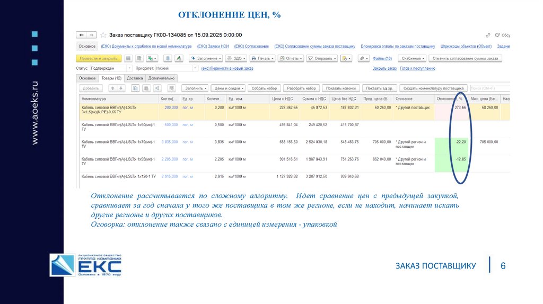Click the Показать ед.хр. button

tap(379, 88)
